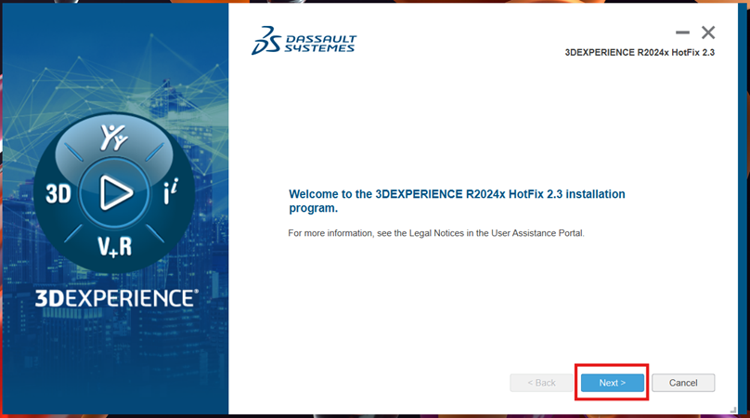Click the social people icon atop compass
Image resolution: width=750 pixels, height=418 pixels.
114,137
